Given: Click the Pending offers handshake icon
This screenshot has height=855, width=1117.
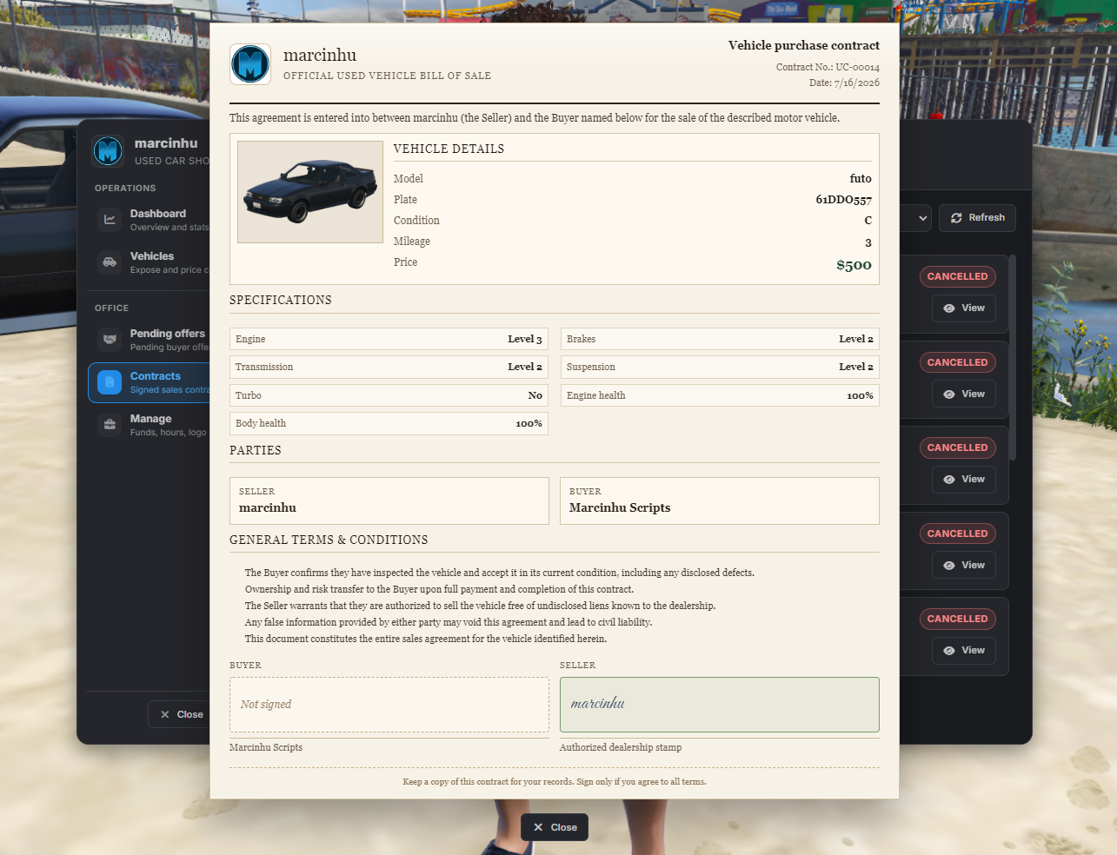Looking at the screenshot, I should tap(110, 340).
